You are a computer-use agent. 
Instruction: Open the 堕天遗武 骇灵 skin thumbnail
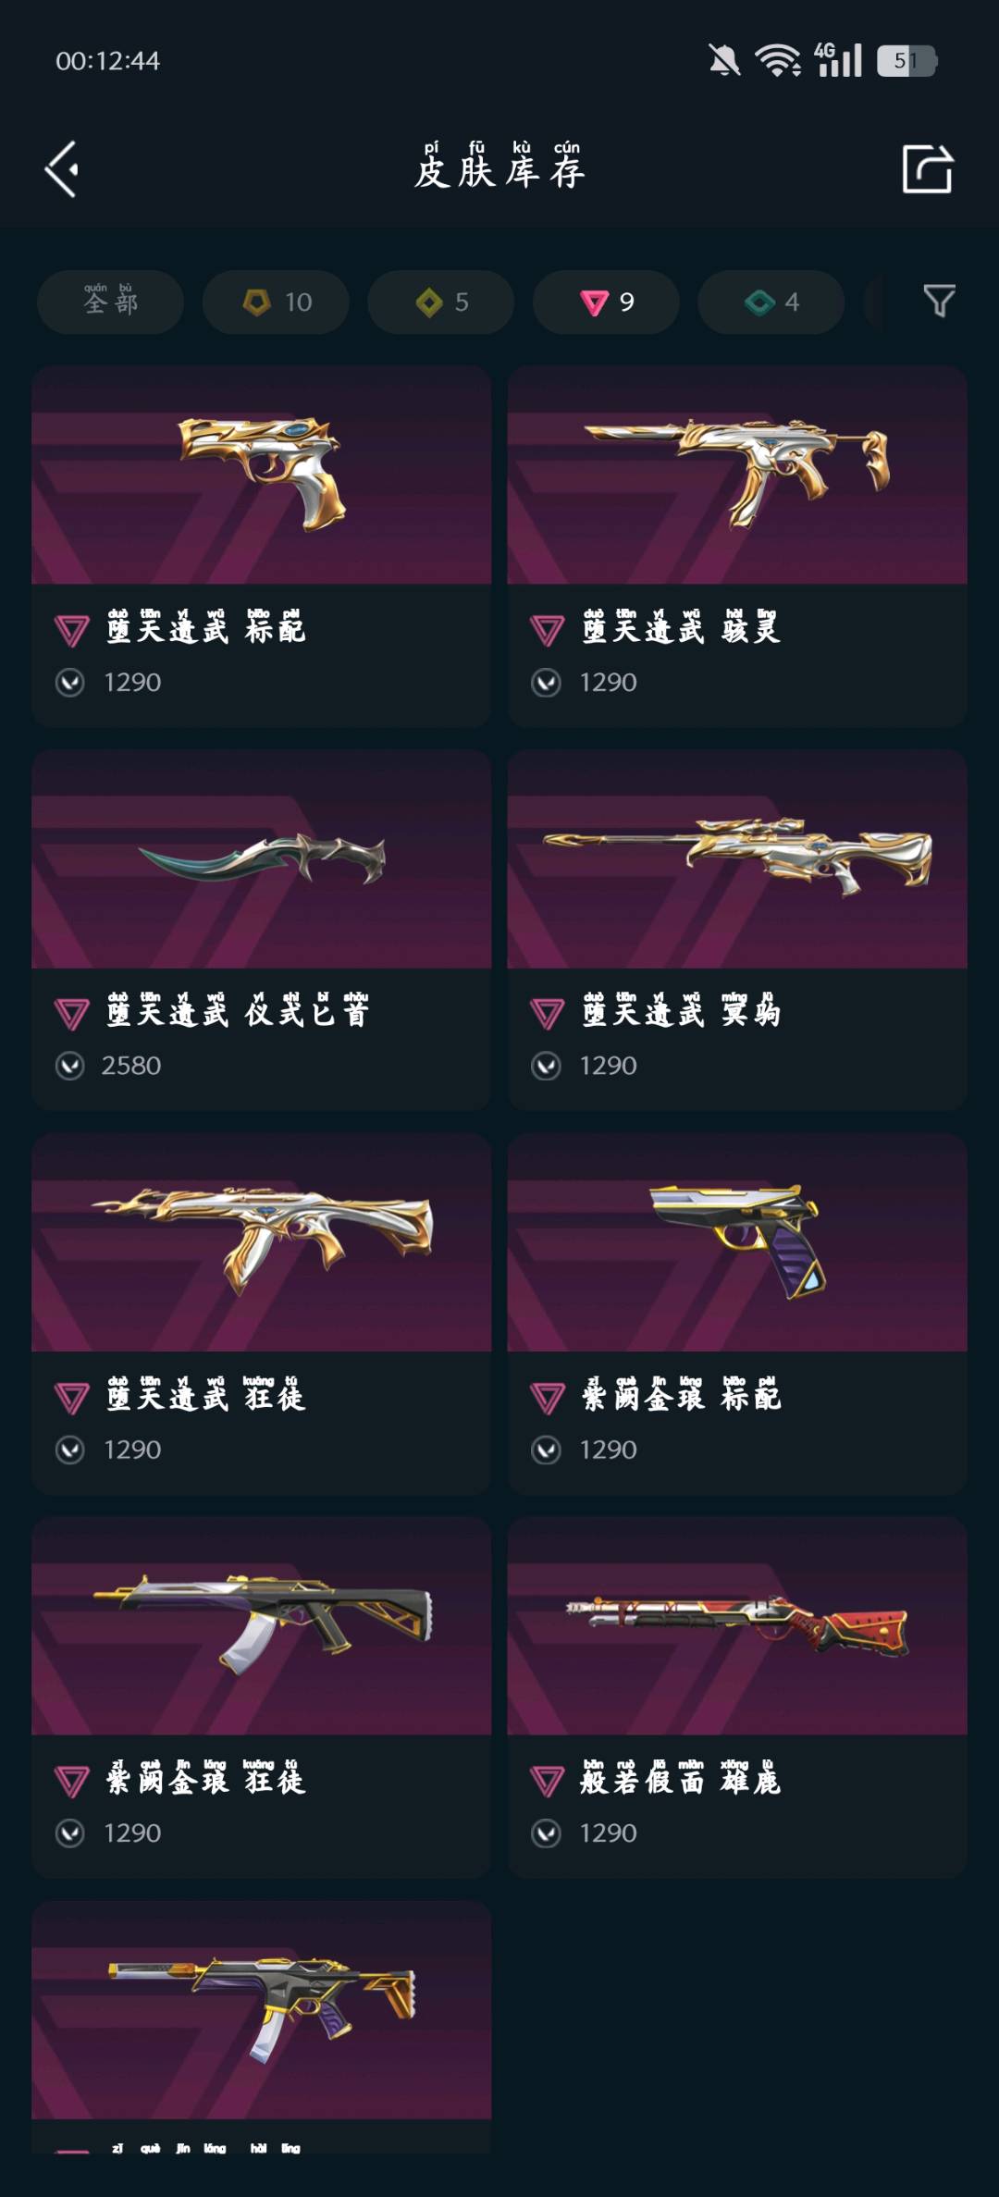point(737,475)
